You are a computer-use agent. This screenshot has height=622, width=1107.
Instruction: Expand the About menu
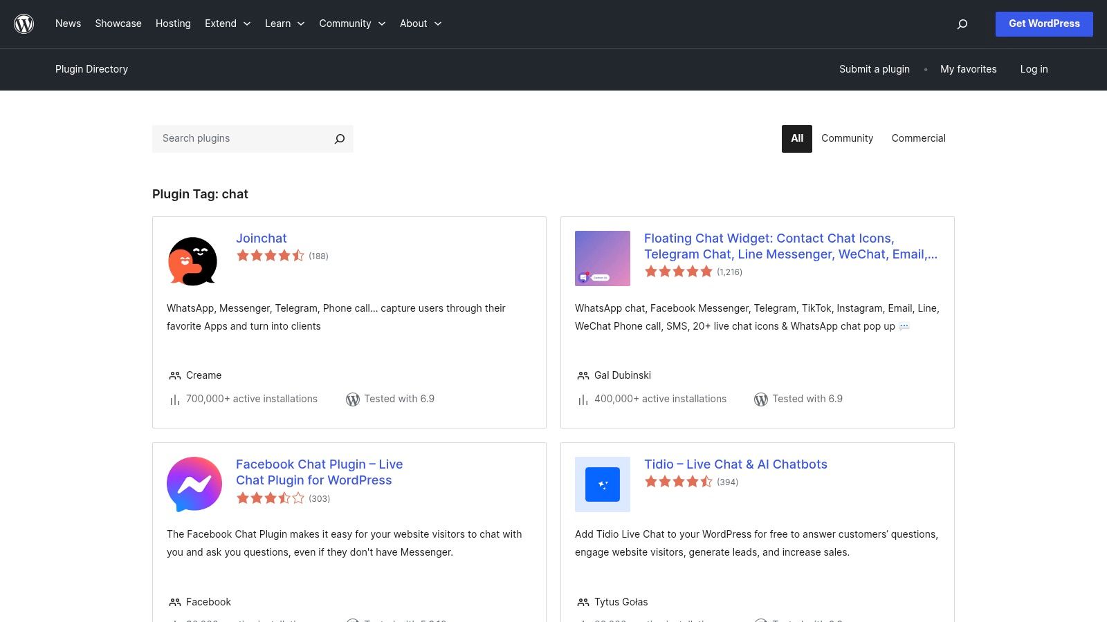pyautogui.click(x=421, y=23)
